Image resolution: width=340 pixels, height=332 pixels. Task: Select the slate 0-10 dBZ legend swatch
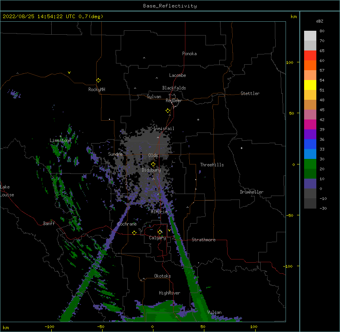310,184
